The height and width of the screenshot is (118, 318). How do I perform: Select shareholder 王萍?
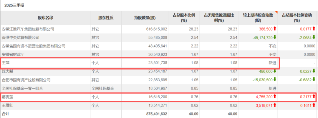pos(6,63)
